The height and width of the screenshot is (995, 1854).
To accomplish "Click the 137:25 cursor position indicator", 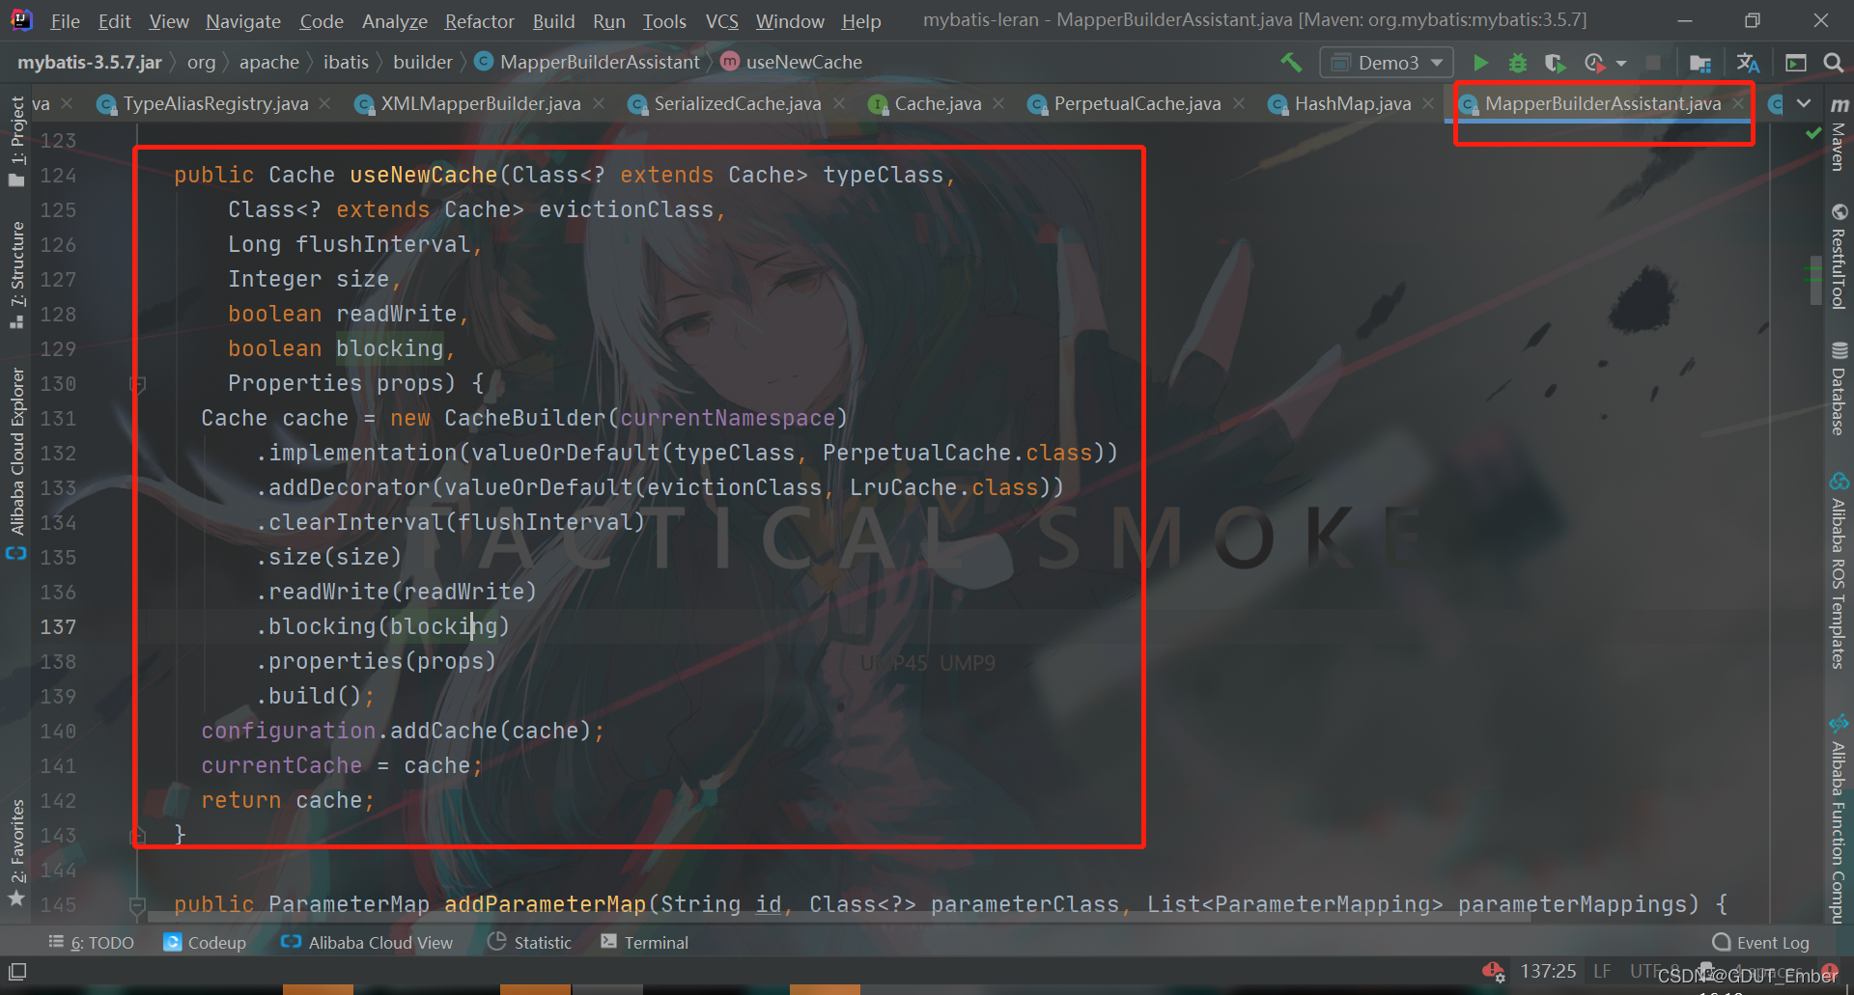I will pos(1548,971).
